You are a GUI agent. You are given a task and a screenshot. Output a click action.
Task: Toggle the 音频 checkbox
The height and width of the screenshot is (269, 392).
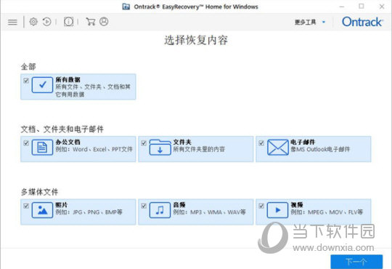[x=144, y=206]
